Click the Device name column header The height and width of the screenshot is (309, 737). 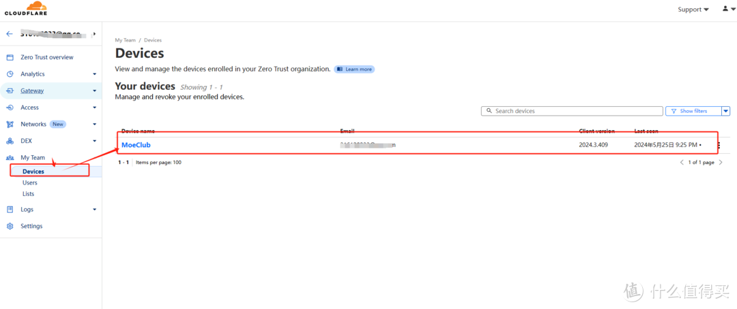pos(138,131)
